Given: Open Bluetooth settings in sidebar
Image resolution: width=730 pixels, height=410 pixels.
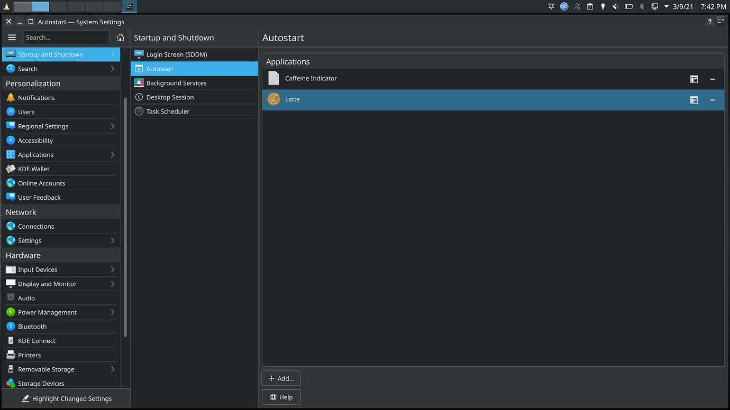Looking at the screenshot, I should (61, 327).
